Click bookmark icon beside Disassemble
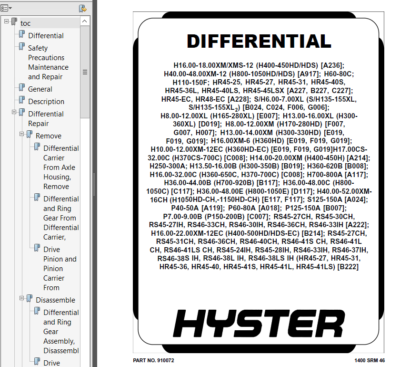This screenshot has height=367, width=400. pos(30,298)
